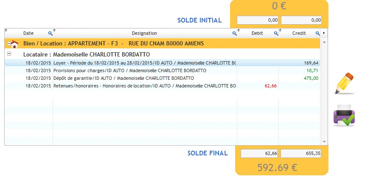Click the magnifier icon in Credit column
Screen dimensions: 376x180
pyautogui.click(x=317, y=34)
